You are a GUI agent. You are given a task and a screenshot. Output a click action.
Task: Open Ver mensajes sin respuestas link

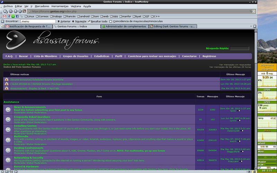235,65
